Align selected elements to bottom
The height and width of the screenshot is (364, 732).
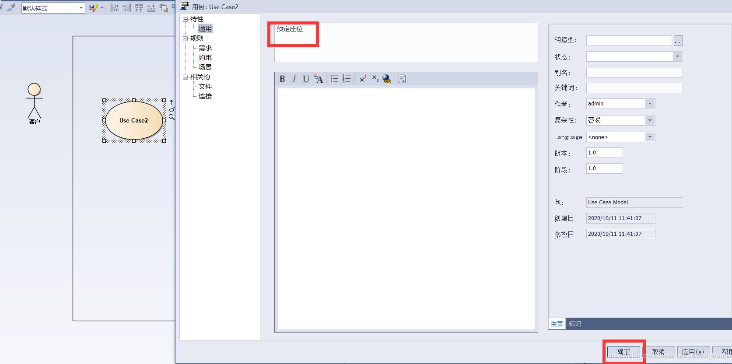(151, 8)
